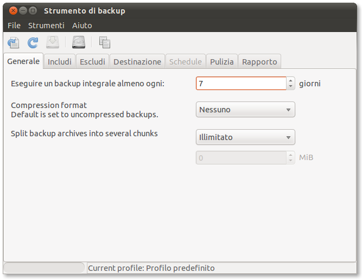362x279 pixels.
Task: Click the blue reload arrow toolbar icon
Action: (x=33, y=42)
